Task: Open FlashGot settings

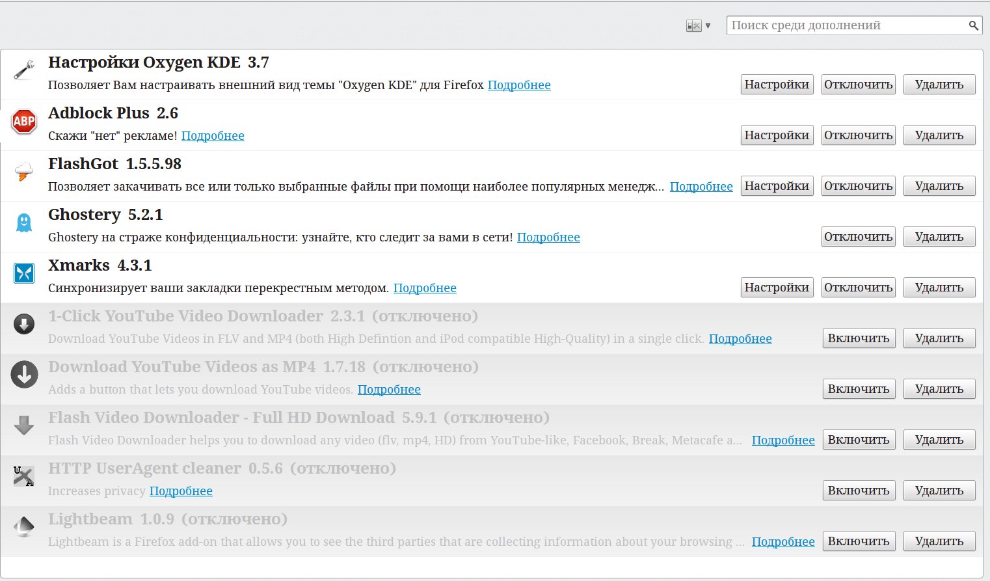Action: click(777, 186)
